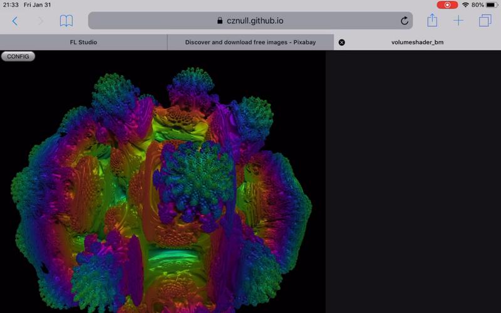The width and height of the screenshot is (501, 313).
Task: Switch to the Pixabay images tab
Action: pos(250,42)
